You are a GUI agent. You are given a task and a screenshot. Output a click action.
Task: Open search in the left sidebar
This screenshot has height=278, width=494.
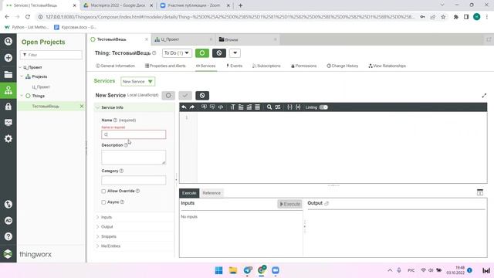8,41
